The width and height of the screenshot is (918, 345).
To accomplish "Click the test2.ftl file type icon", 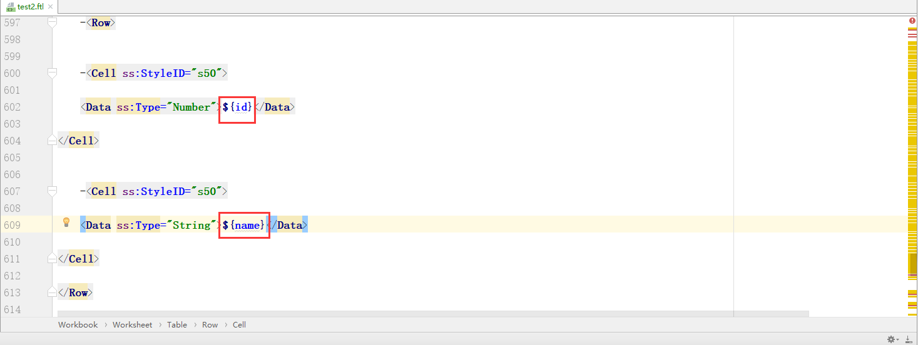I will coord(11,7).
